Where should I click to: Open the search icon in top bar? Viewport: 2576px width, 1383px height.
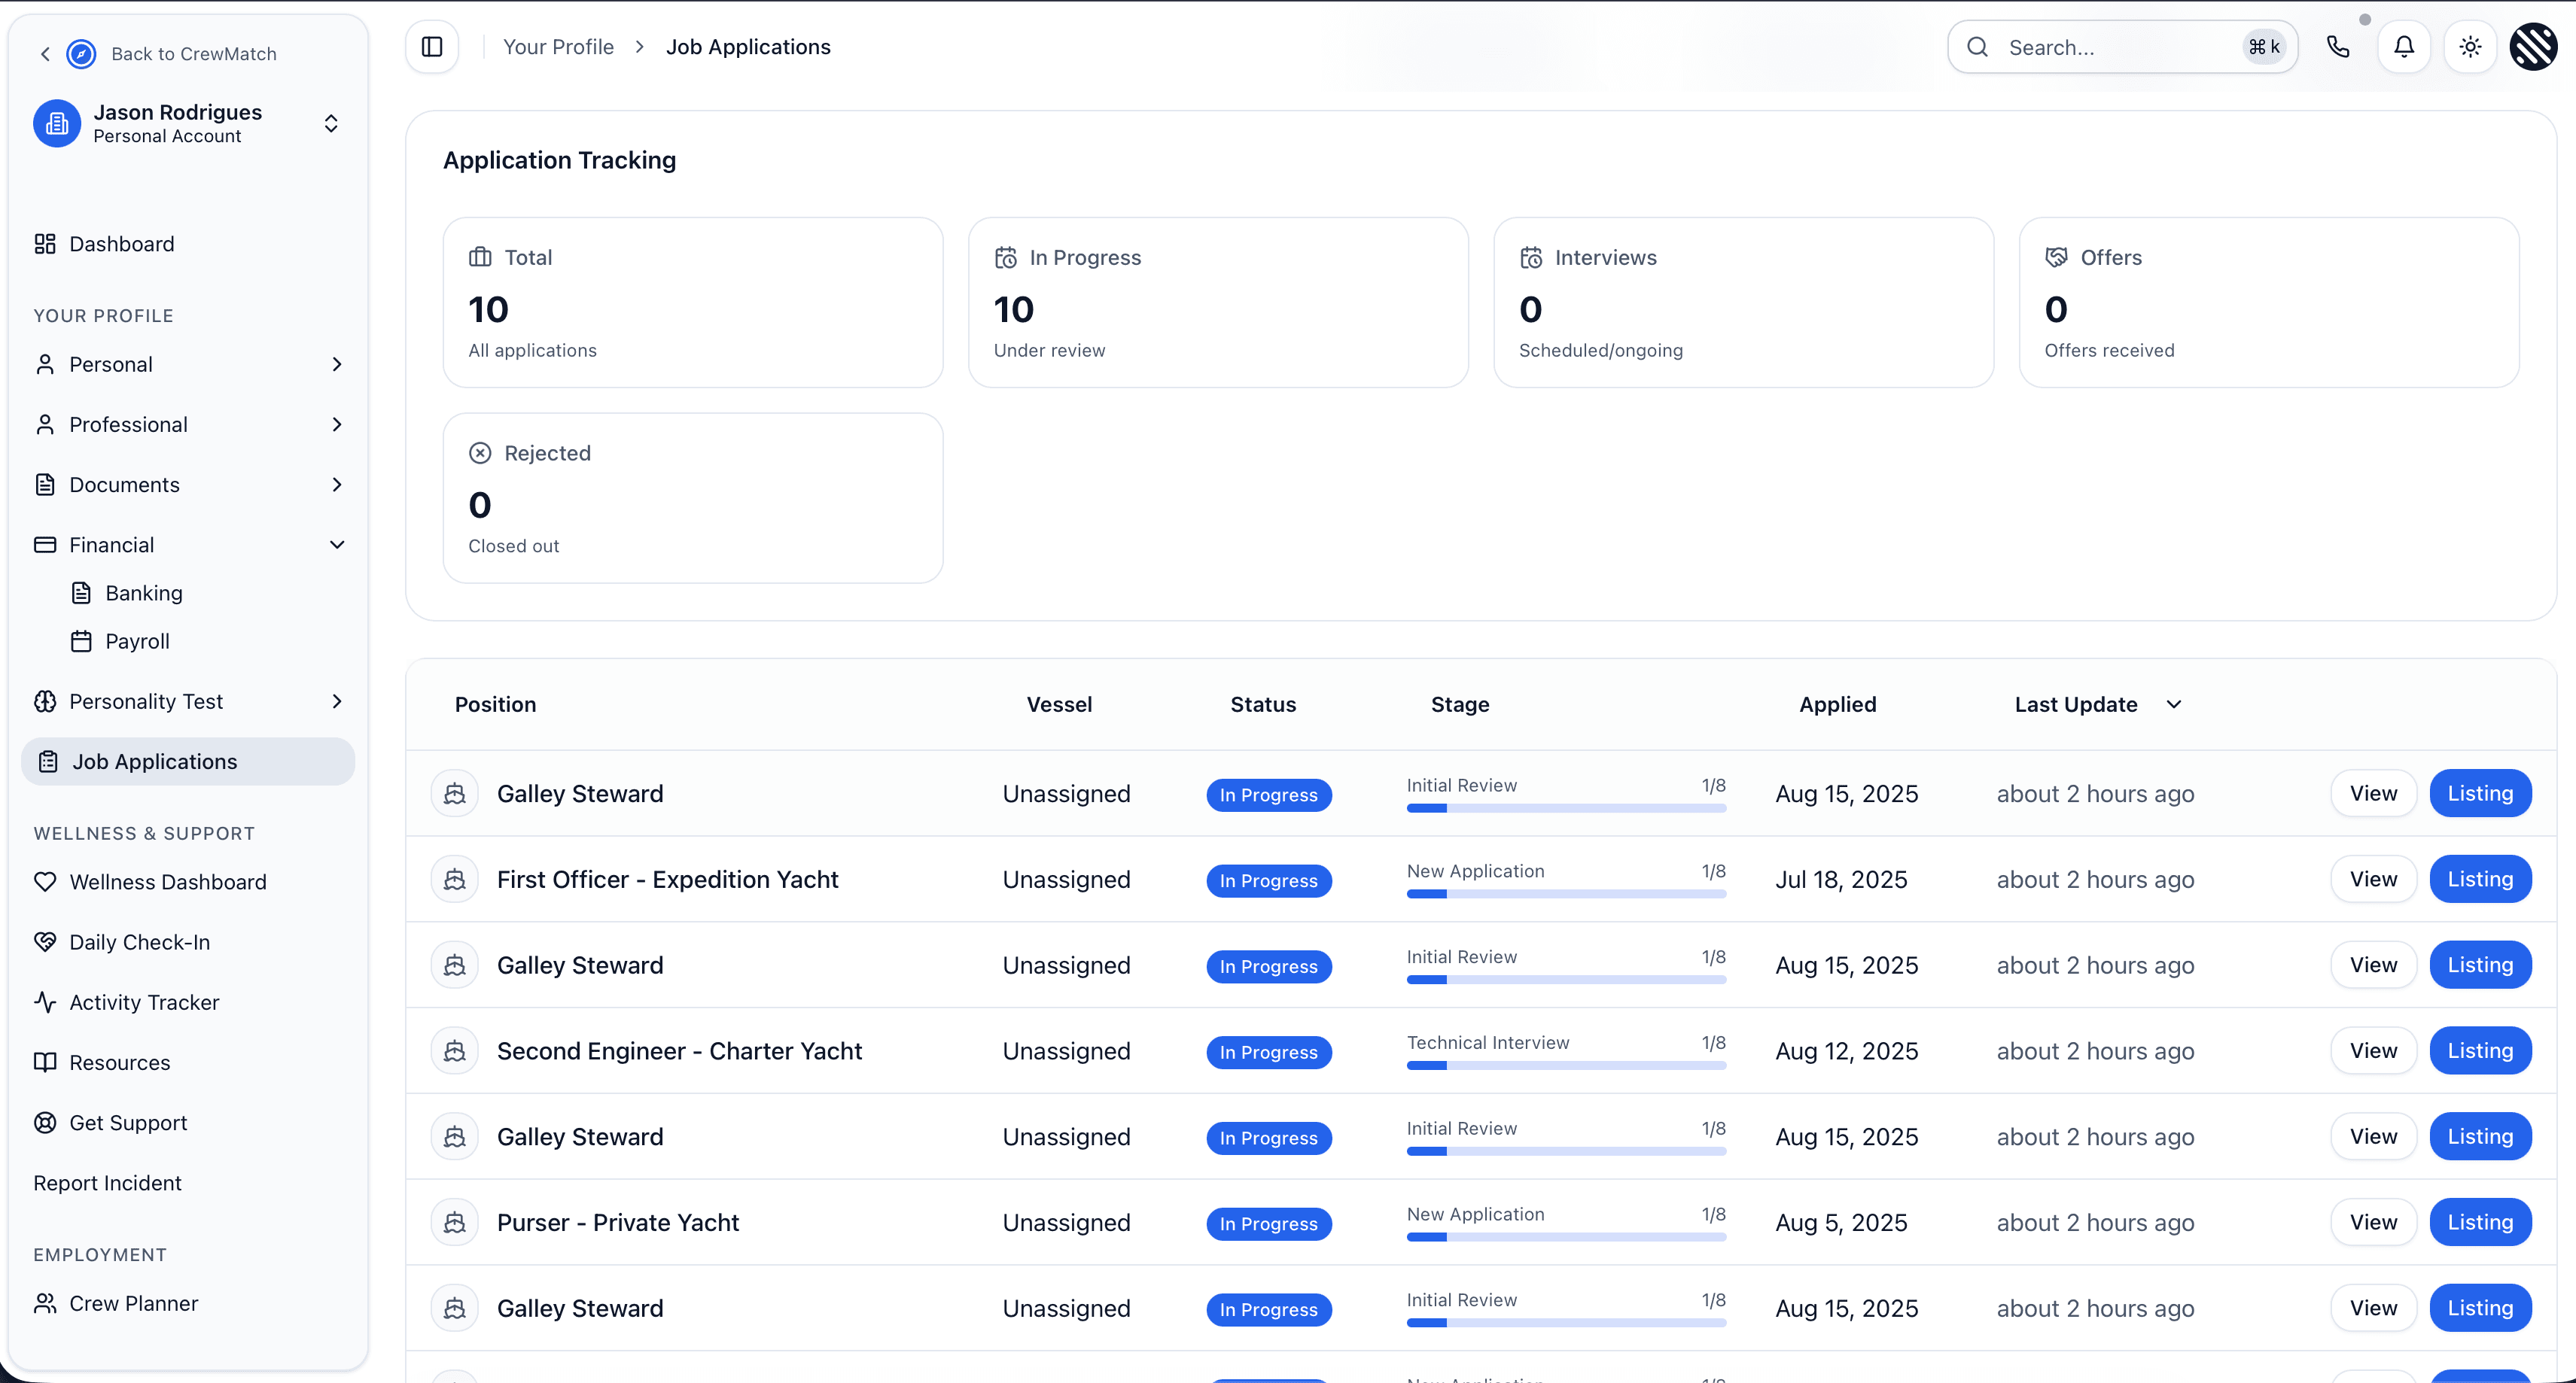pos(1977,46)
